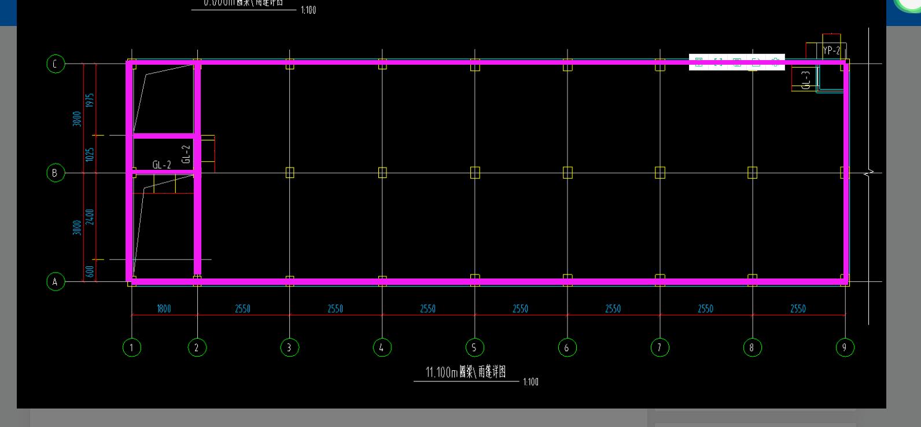Click the YP-2 canopy label
Screen dimensions: 921x427
click(x=831, y=51)
